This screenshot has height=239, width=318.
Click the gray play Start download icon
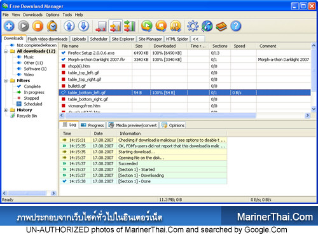point(24,26)
